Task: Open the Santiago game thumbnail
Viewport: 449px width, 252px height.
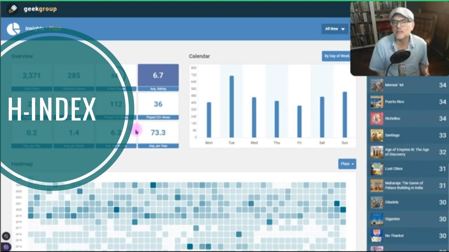Action: pos(377,135)
